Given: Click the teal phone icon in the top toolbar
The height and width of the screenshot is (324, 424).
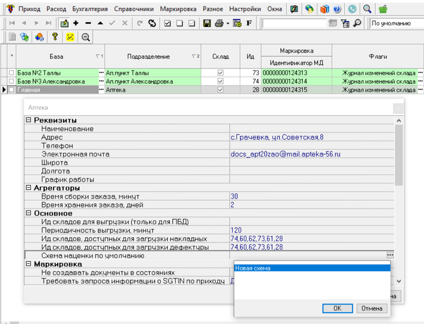Looking at the screenshot, I should 352,9.
